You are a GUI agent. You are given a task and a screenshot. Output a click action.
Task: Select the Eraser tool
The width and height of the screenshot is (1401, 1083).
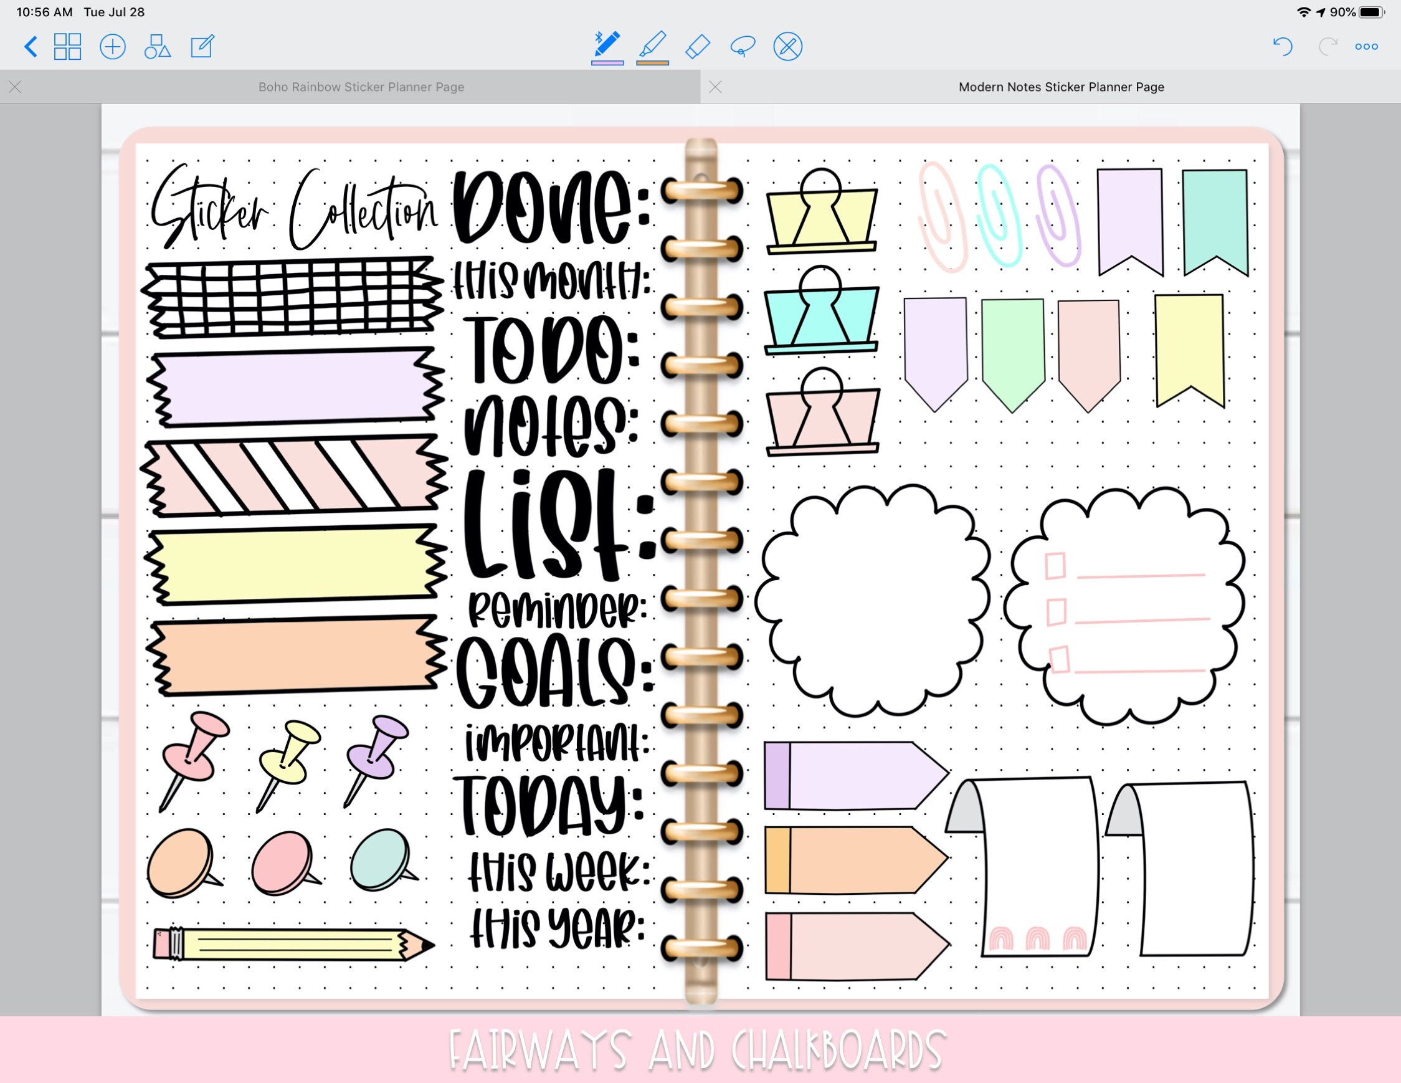697,46
